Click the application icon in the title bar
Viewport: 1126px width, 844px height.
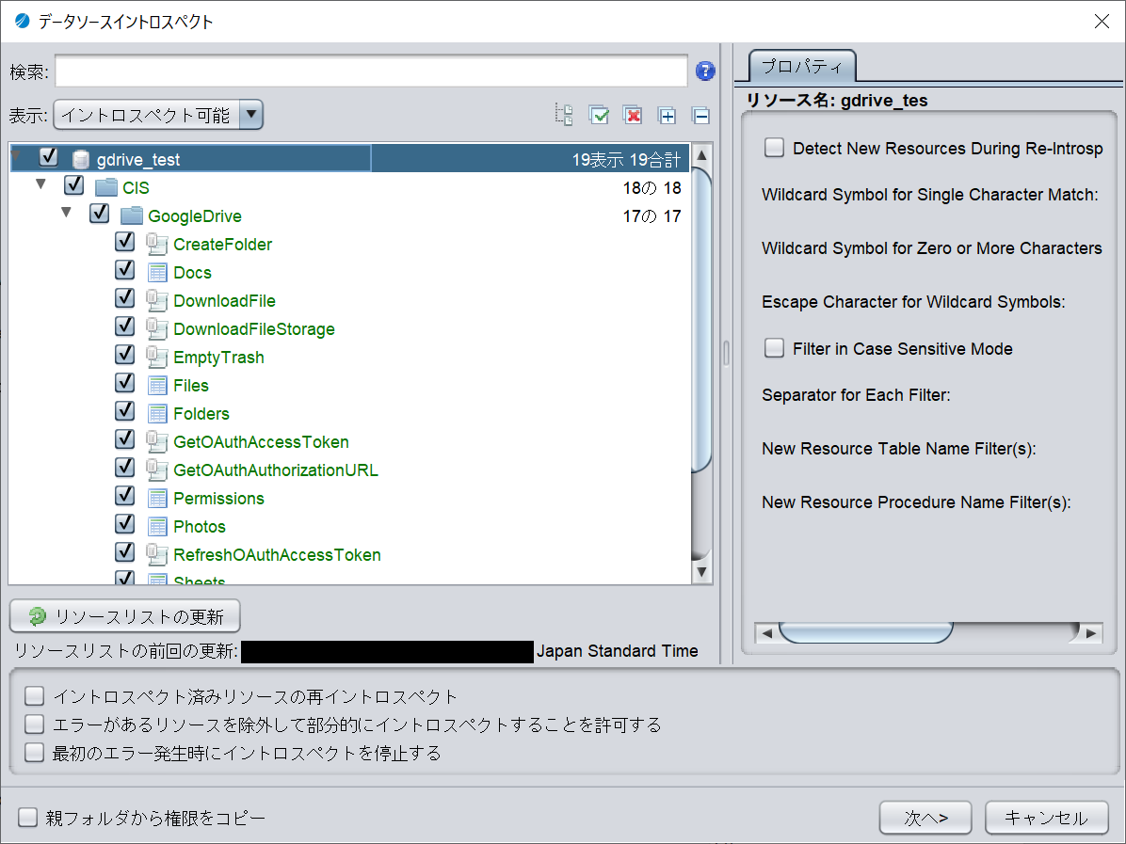coord(23,21)
